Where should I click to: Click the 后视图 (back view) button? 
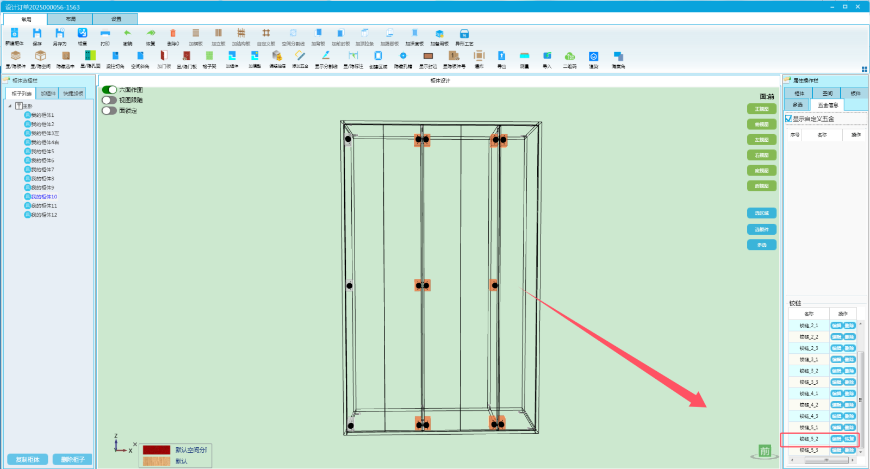[762, 186]
